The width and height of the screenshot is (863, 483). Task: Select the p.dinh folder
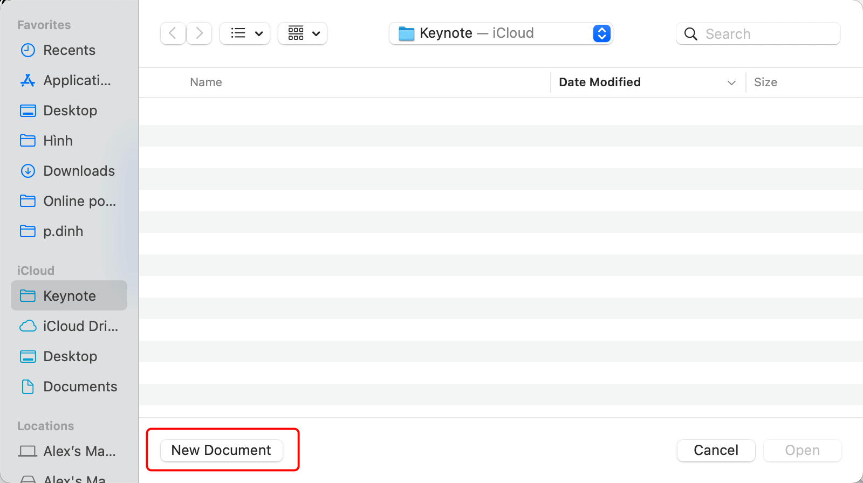pos(69,231)
